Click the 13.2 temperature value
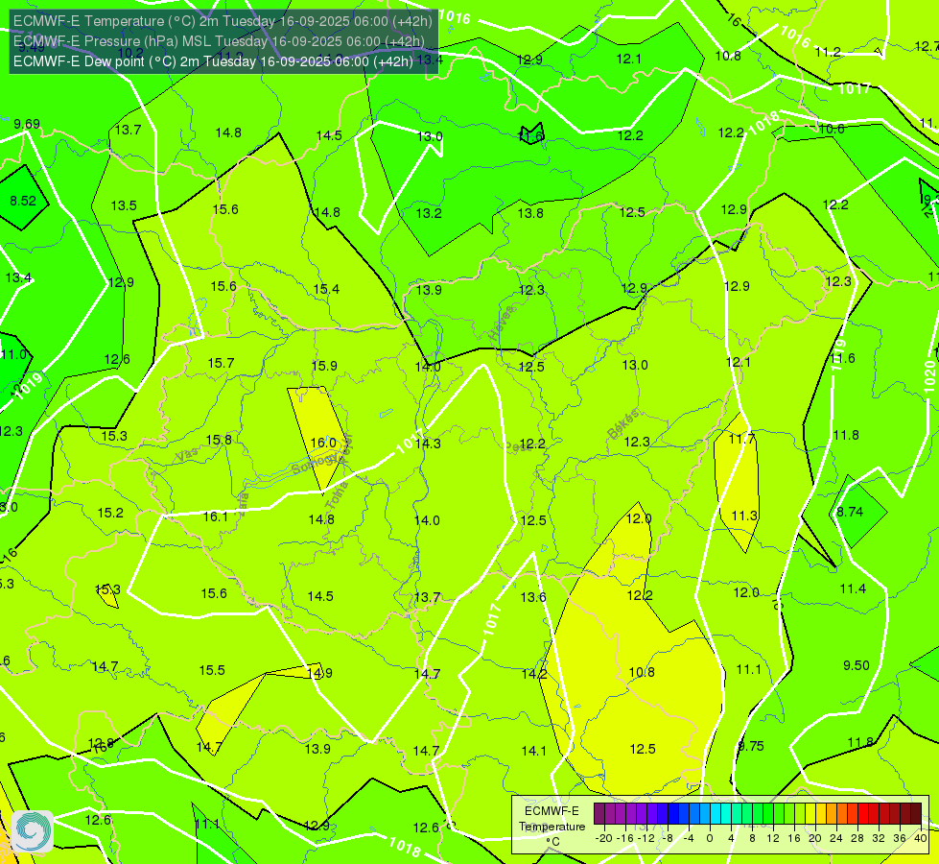 click(429, 213)
